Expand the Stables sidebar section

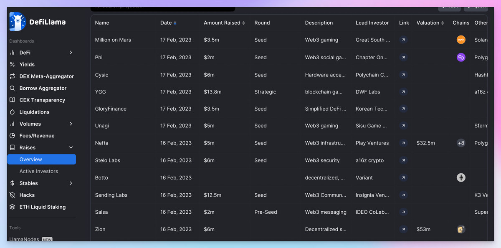tap(71, 183)
